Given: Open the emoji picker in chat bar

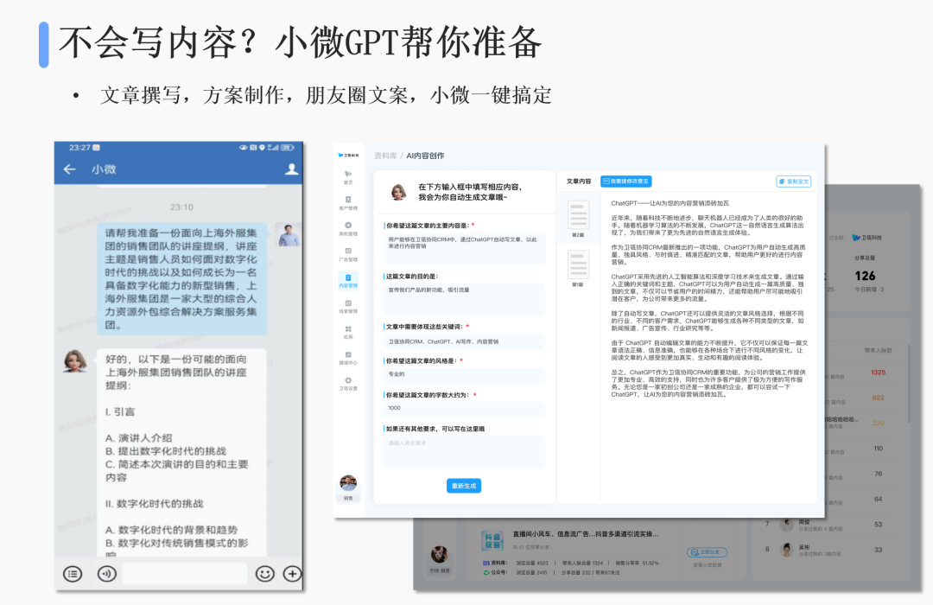Looking at the screenshot, I should coord(264,573).
